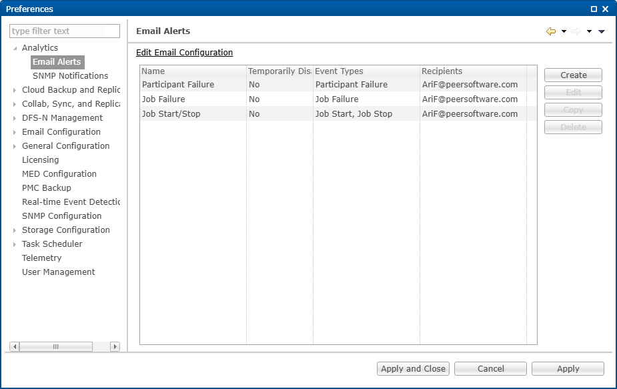Select the Job Start/Stop alert name
This screenshot has width=617, height=389.
tap(171, 114)
